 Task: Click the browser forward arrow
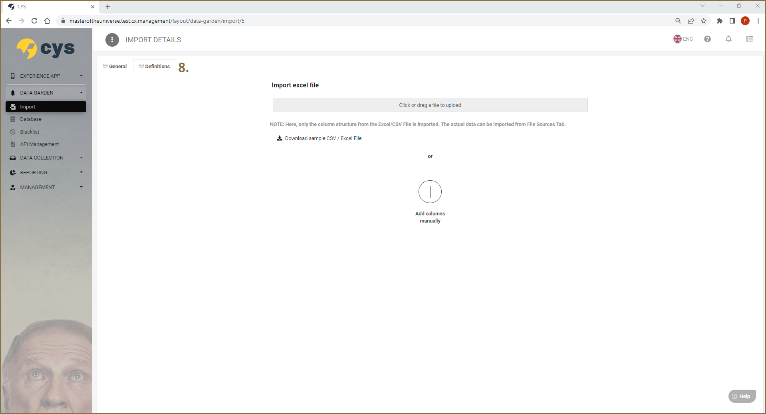[x=22, y=21]
